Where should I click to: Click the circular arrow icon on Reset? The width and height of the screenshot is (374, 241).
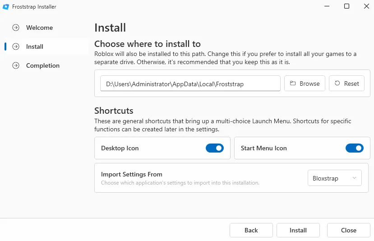coord(337,83)
